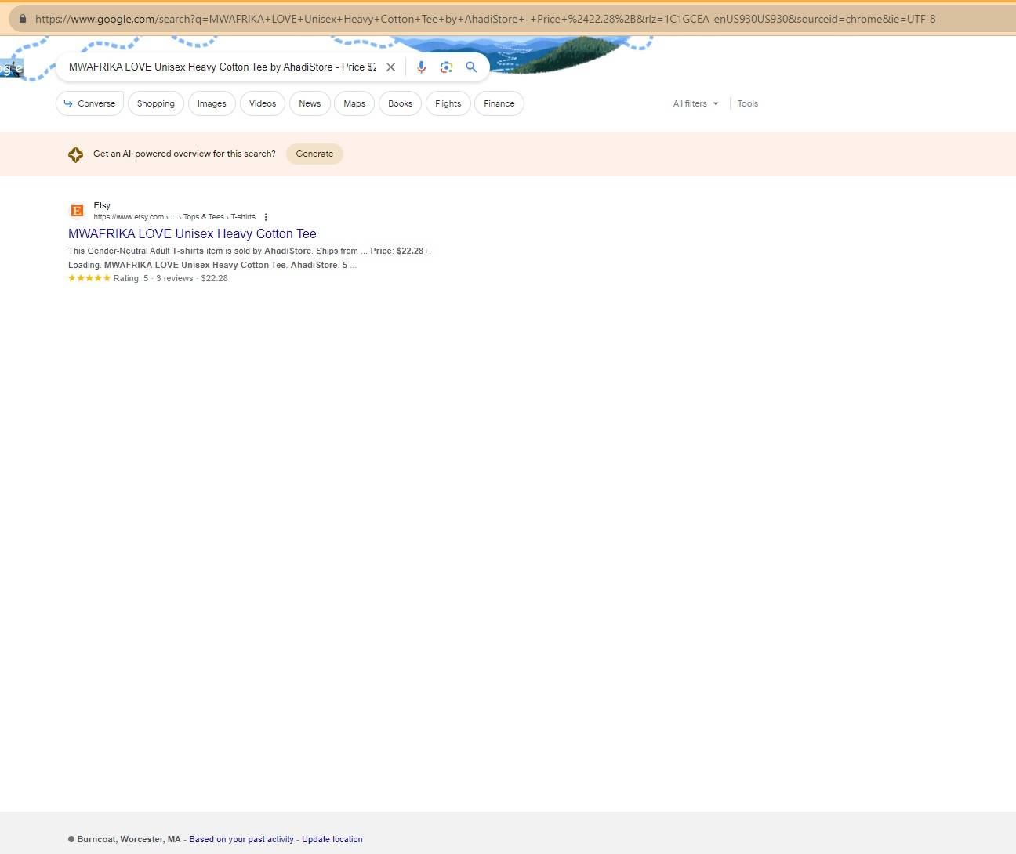Click the etsy.com breadcrumb URL
The width and height of the screenshot is (1016, 854).
(174, 217)
